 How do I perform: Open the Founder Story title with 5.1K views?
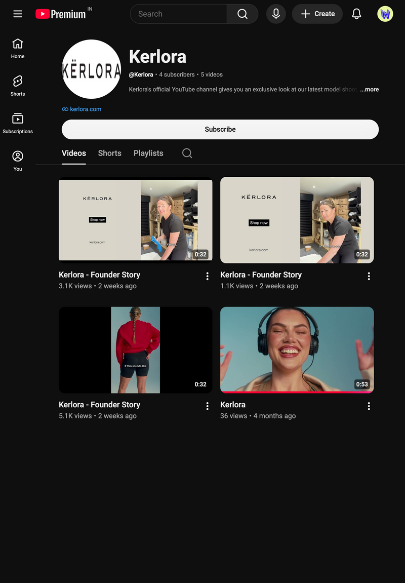point(100,405)
